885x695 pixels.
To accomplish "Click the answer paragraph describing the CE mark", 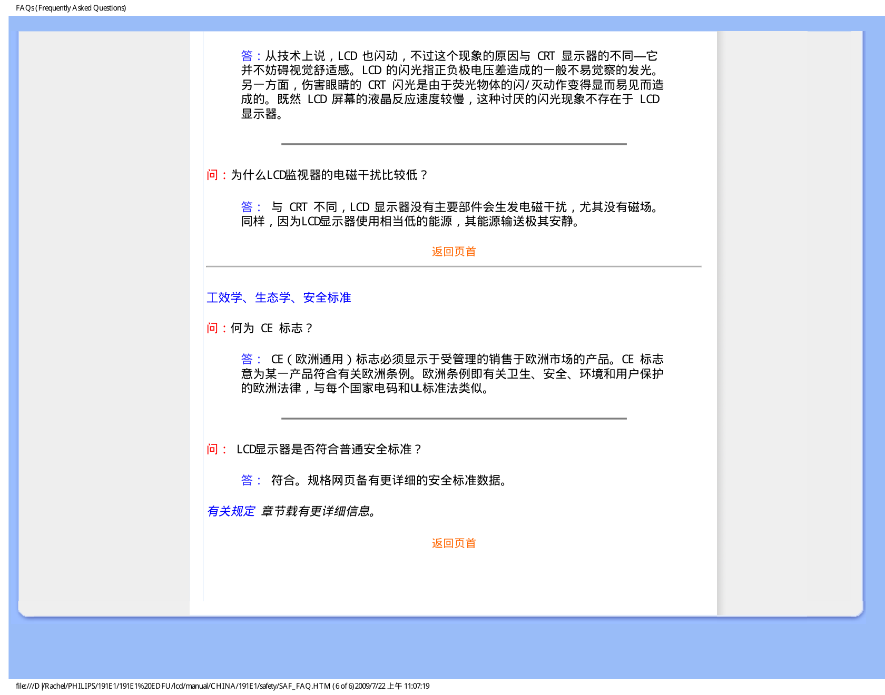I will [452, 374].
